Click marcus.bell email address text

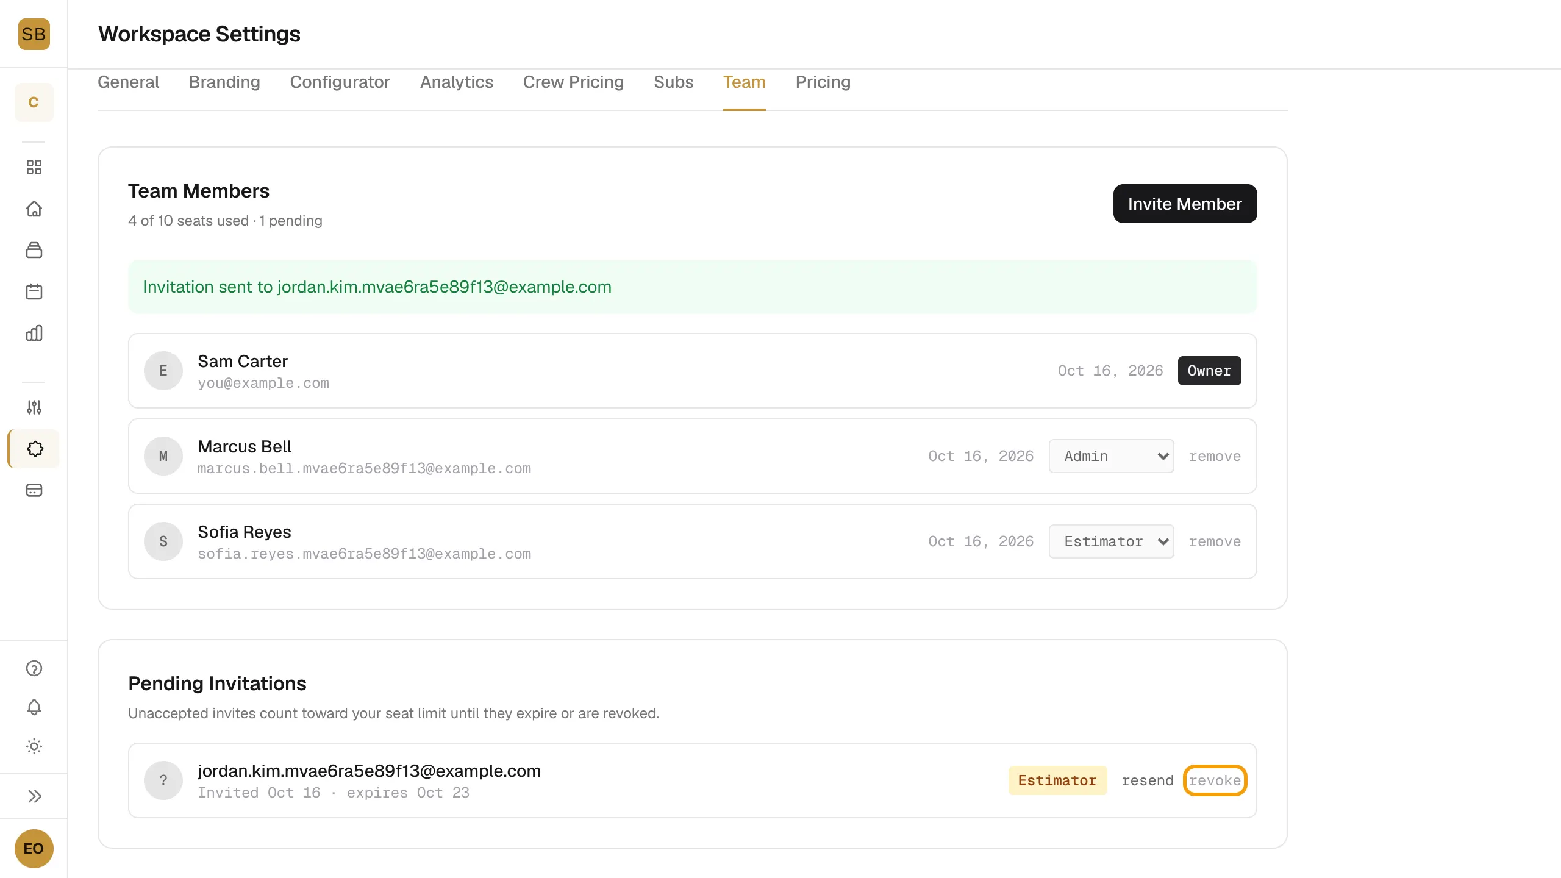point(364,469)
